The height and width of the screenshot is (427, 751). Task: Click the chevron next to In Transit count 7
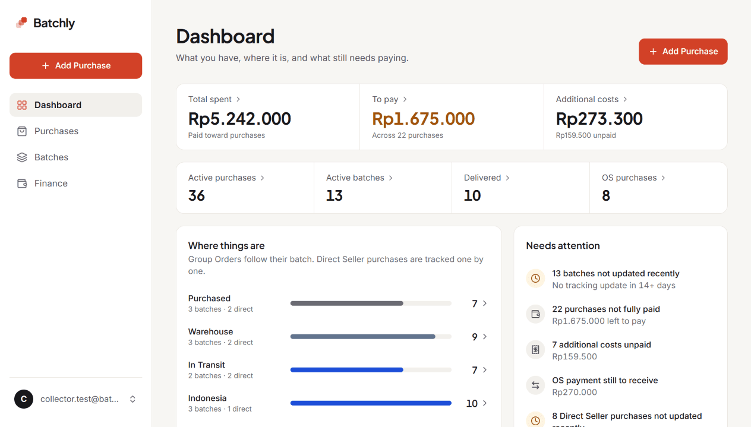click(x=485, y=370)
